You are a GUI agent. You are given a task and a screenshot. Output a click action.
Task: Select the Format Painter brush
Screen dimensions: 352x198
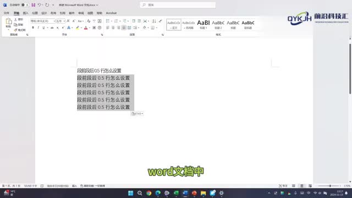(x=15, y=30)
